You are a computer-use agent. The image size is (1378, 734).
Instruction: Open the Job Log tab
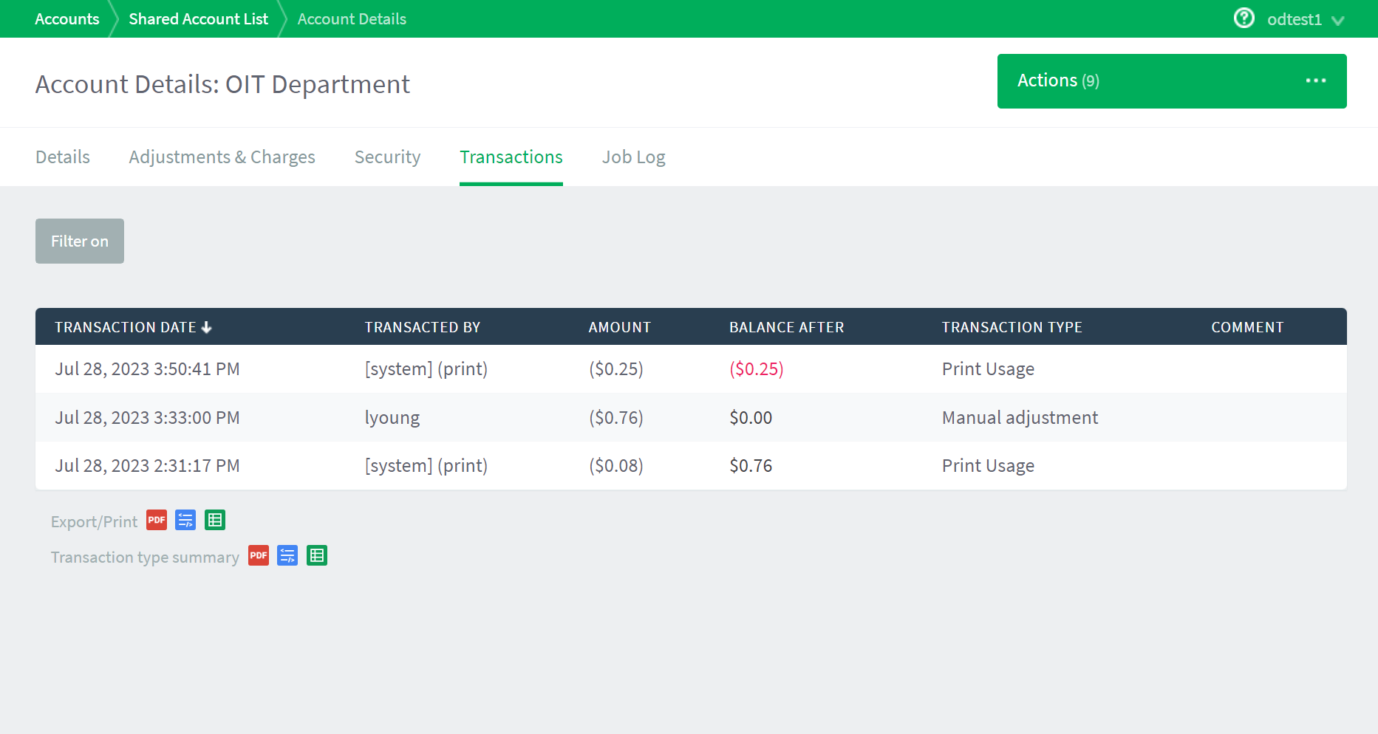633,157
